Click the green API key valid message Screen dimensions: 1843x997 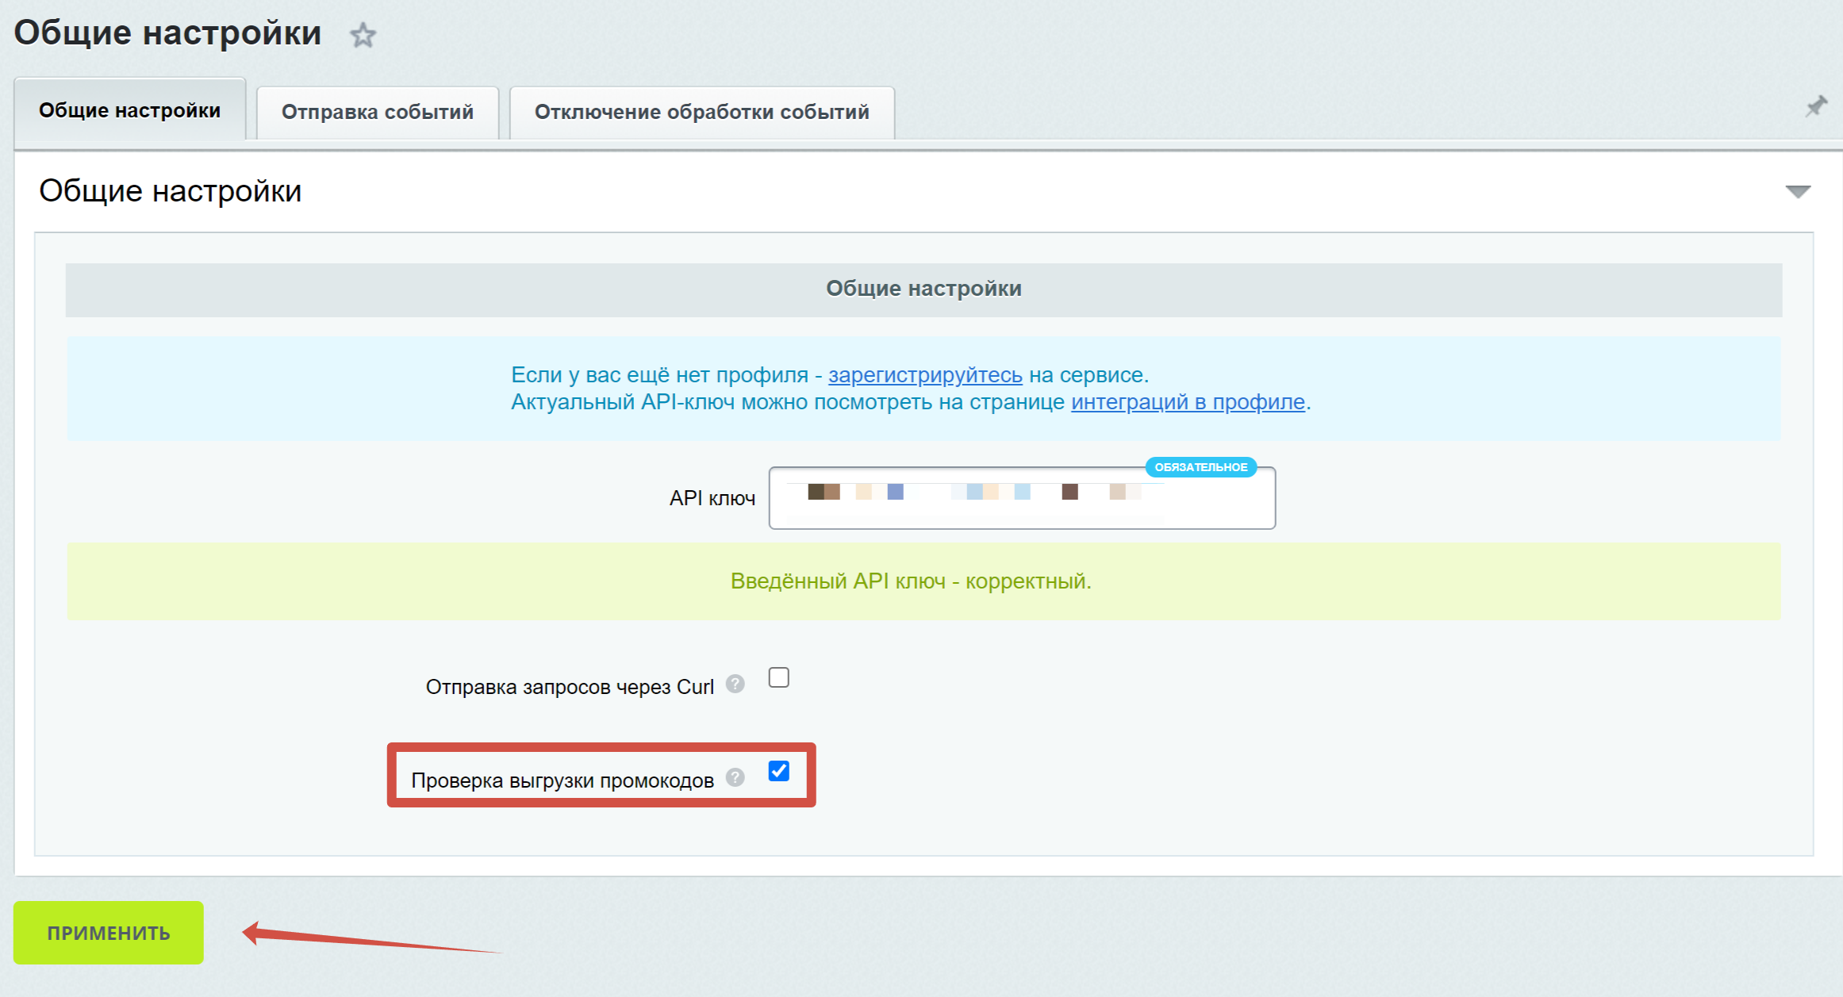click(910, 581)
